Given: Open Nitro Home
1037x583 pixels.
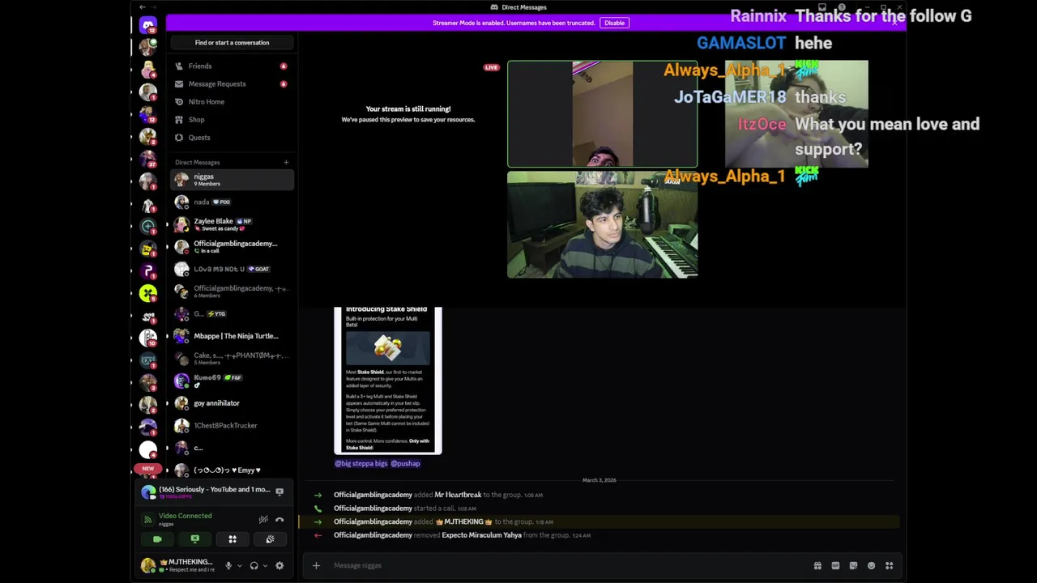Looking at the screenshot, I should tap(232, 102).
